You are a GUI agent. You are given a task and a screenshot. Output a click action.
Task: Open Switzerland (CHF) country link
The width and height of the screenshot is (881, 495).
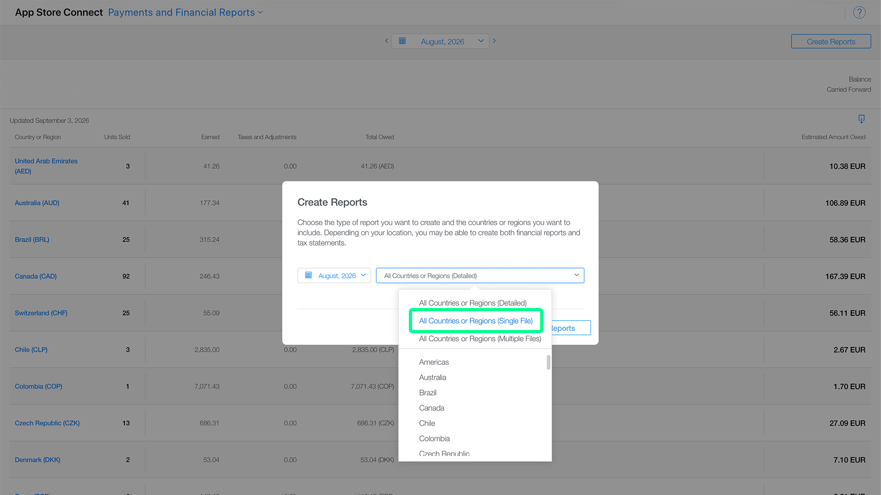[41, 313]
